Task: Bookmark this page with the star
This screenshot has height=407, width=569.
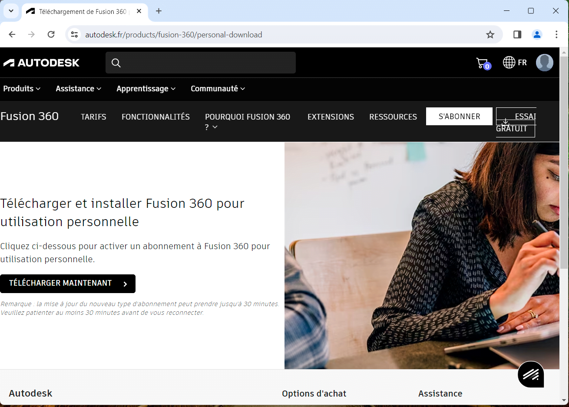Action: point(490,34)
